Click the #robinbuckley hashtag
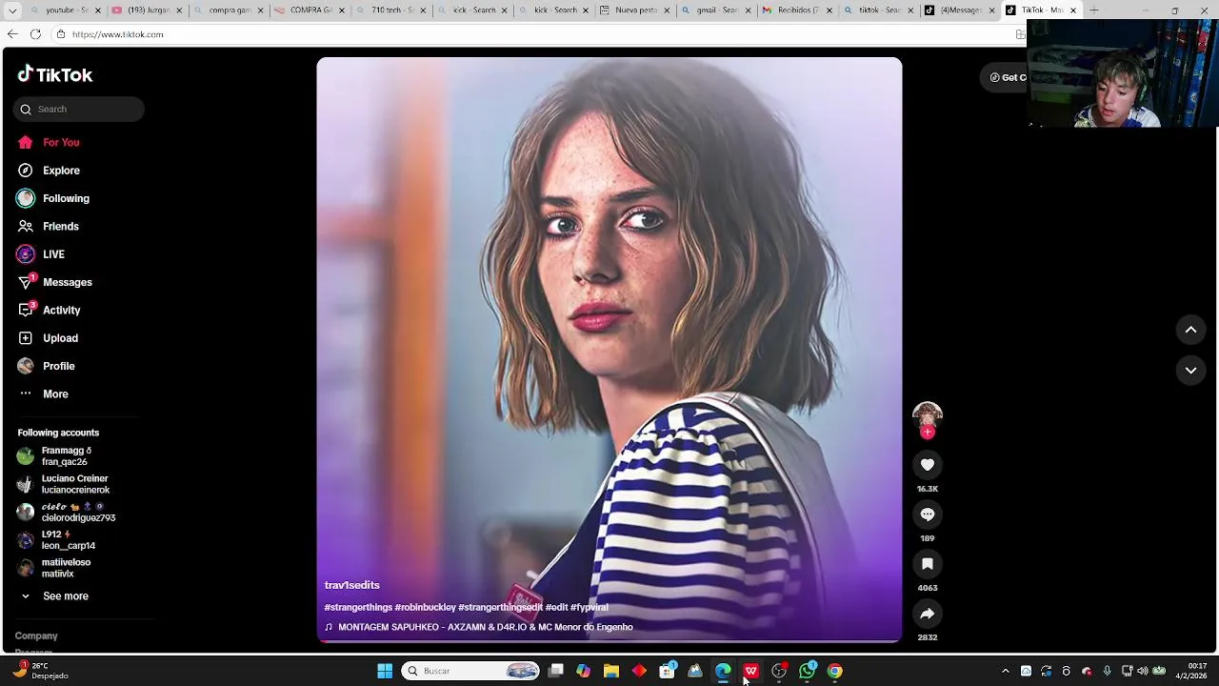 (x=425, y=607)
